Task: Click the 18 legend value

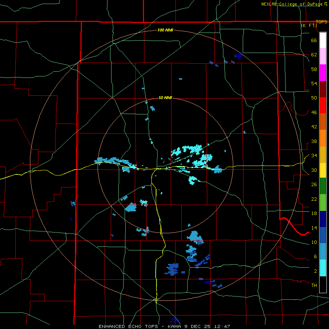Action: coord(314,213)
